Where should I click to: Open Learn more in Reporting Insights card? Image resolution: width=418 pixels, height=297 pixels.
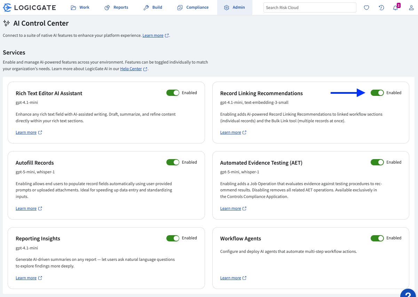click(26, 278)
